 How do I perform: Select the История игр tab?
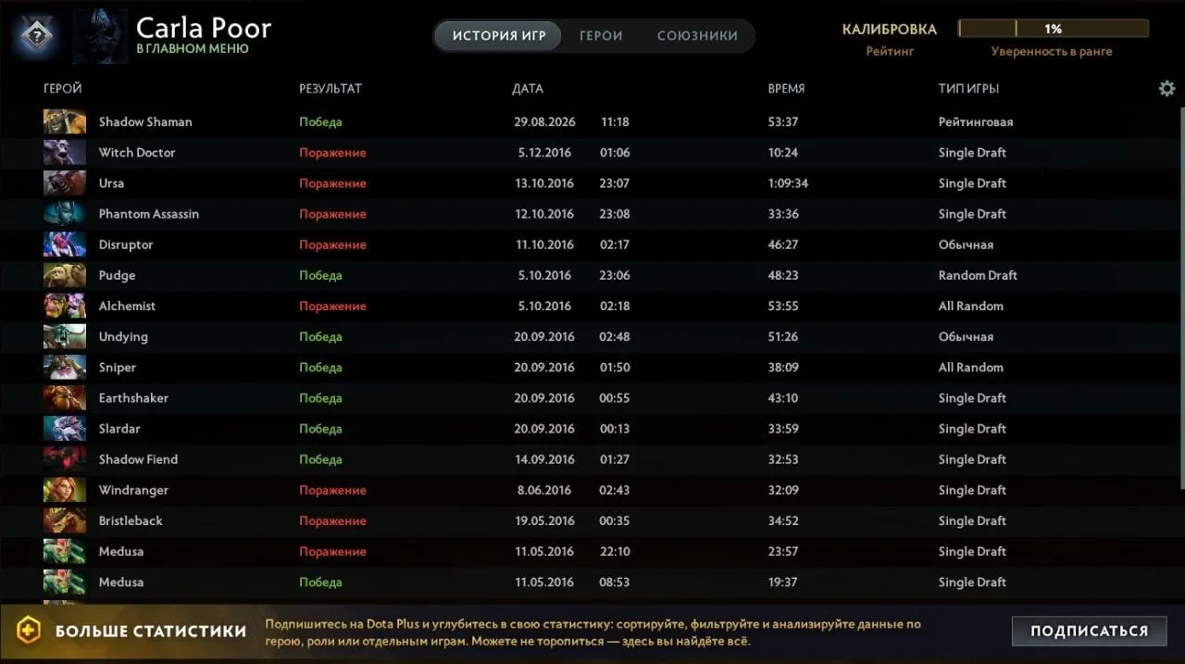(499, 36)
